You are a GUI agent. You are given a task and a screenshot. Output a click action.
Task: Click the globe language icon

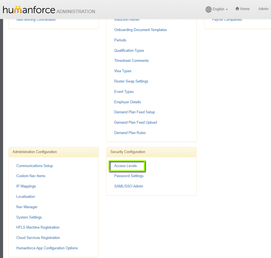tap(208, 9)
